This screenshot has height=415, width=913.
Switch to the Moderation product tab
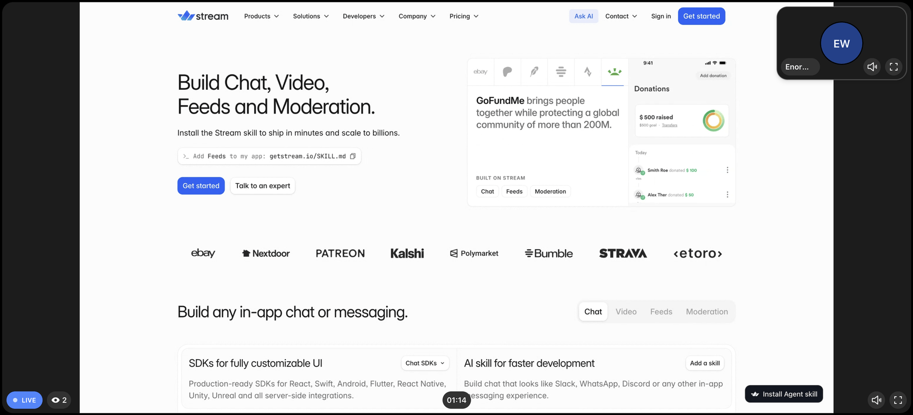[x=707, y=312]
